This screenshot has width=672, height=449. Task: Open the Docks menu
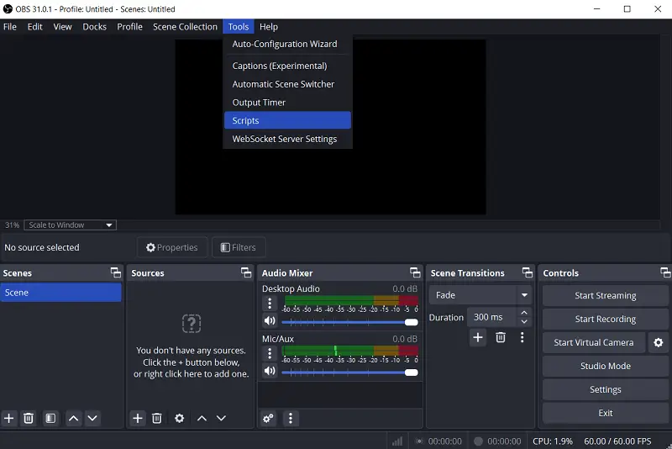[94, 27]
